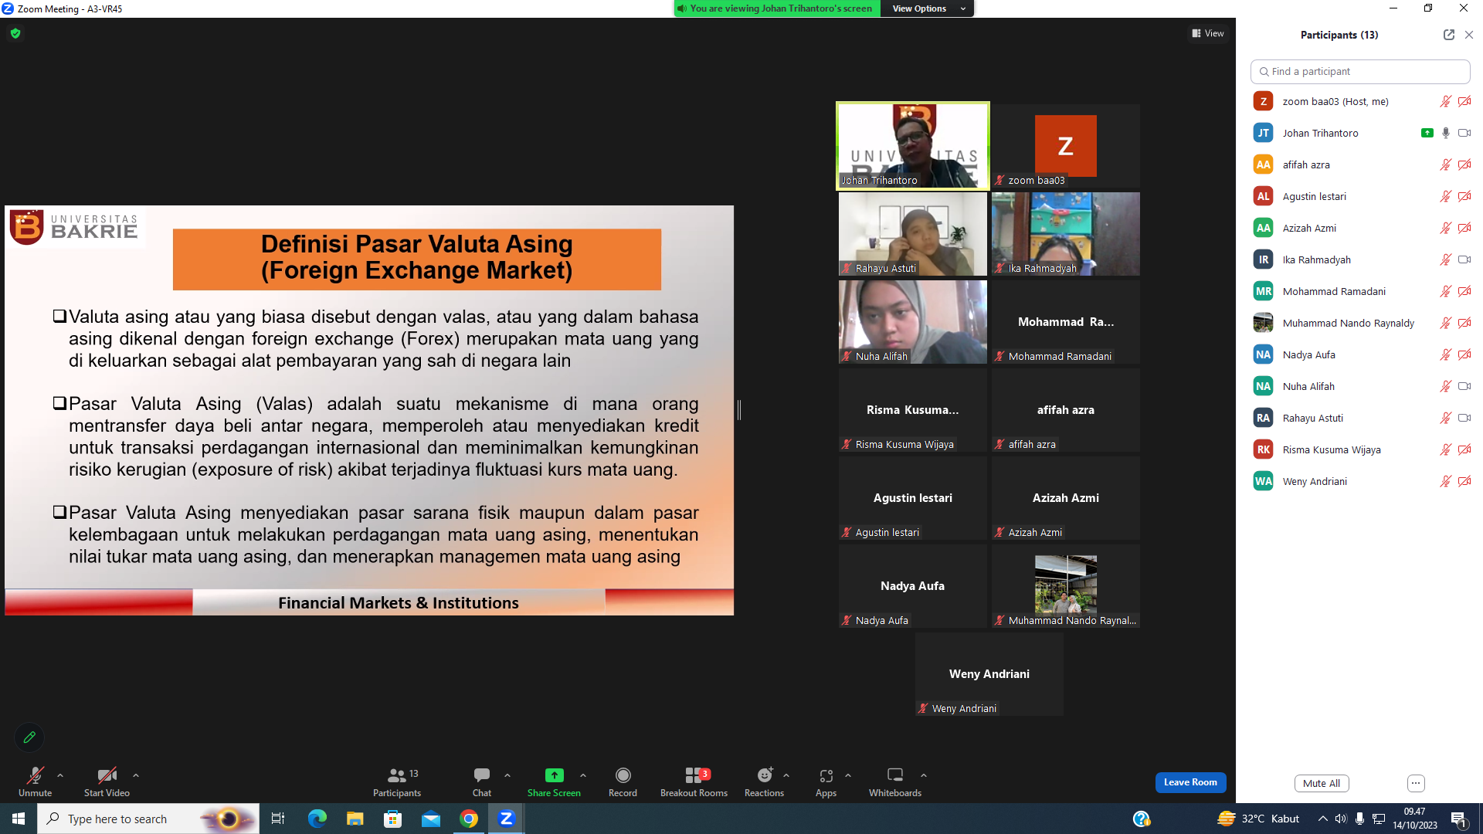Click the Zoom icon on the taskbar
The height and width of the screenshot is (834, 1483).
506,819
